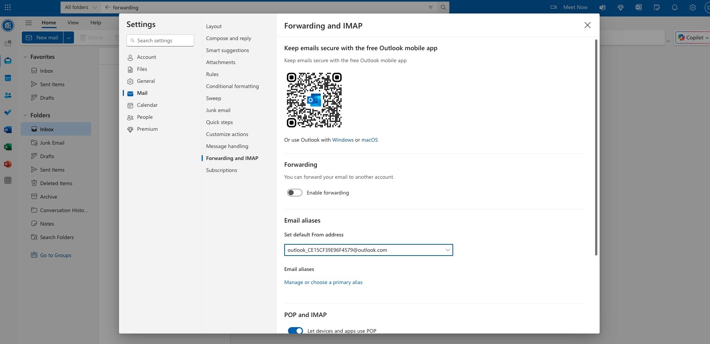Switch to the View tab
The height and width of the screenshot is (344, 710).
(73, 22)
